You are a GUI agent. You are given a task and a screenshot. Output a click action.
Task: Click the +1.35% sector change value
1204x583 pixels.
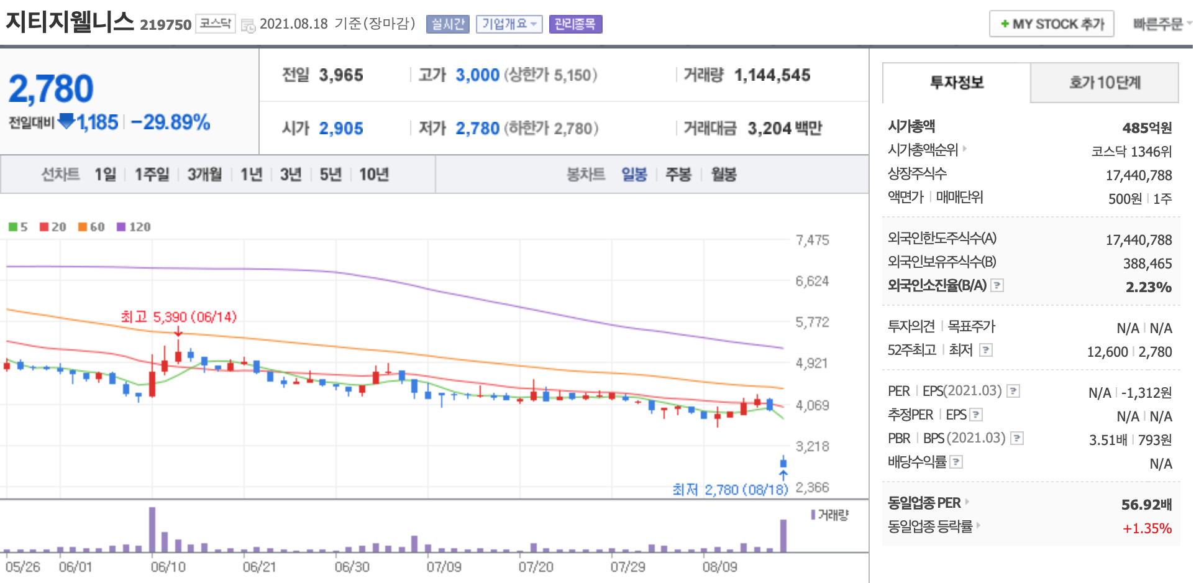pos(1147,528)
